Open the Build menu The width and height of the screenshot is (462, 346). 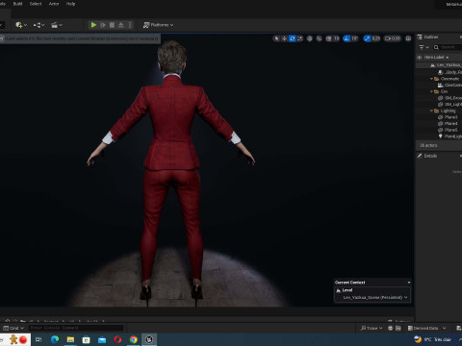pos(17,4)
